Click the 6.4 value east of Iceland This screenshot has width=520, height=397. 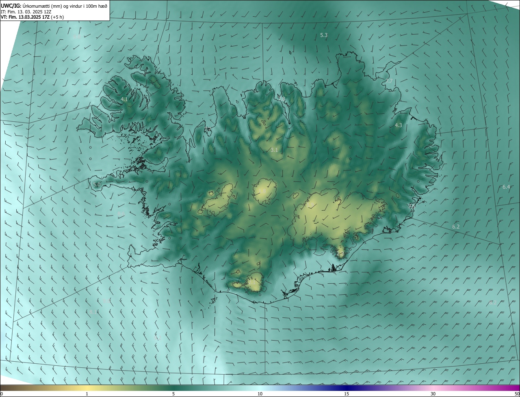point(506,187)
